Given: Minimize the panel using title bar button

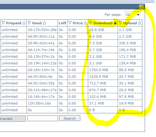Looking at the screenshot, I should point(141,7).
